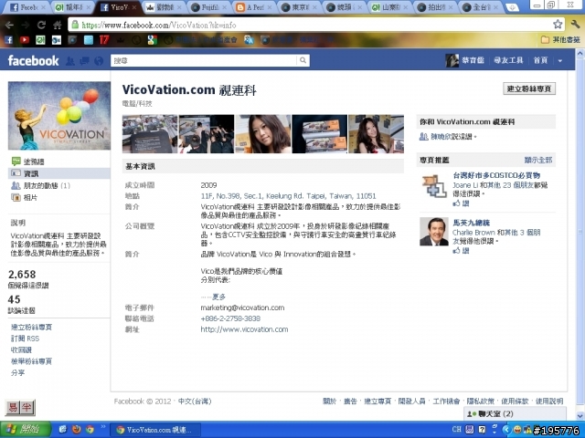Screen dimensions: 585x438
Task: Open the Keelung Rd. address link
Action: 289,196
